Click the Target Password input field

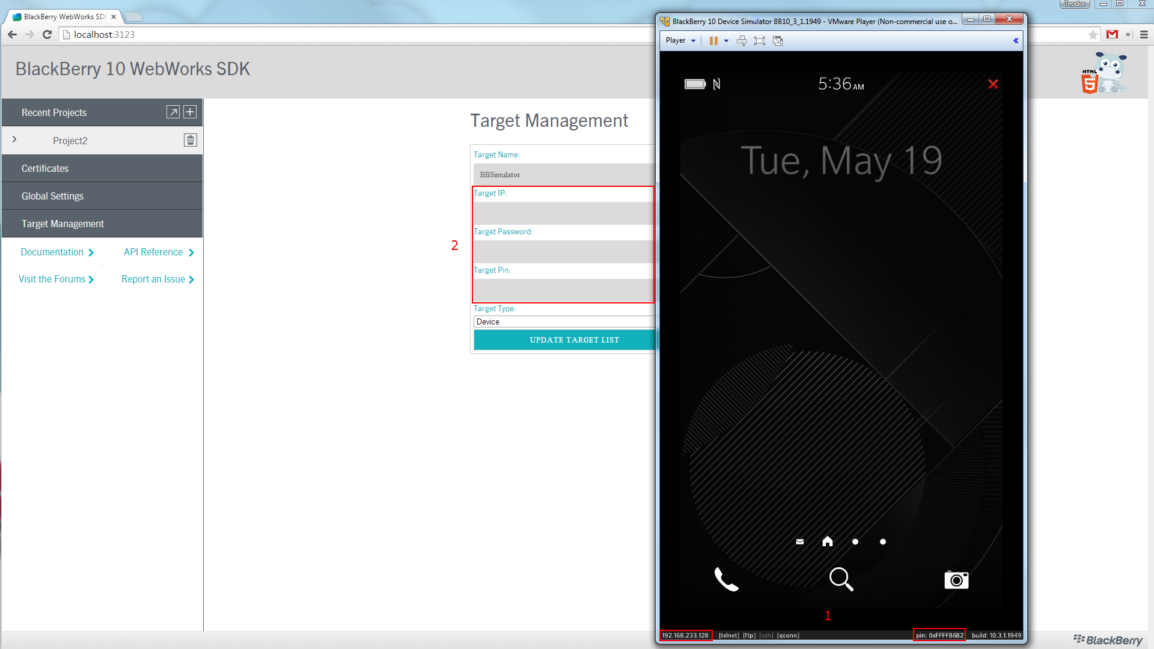pos(564,252)
